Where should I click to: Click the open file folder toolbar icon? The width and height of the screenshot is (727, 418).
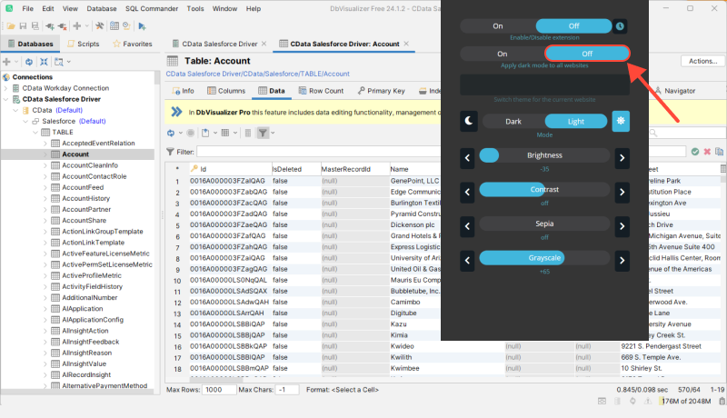[10, 26]
